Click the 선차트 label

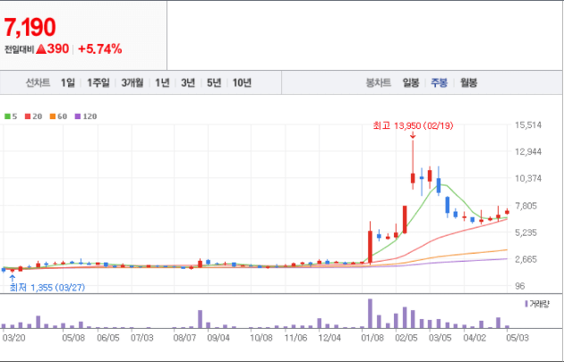(x=38, y=82)
